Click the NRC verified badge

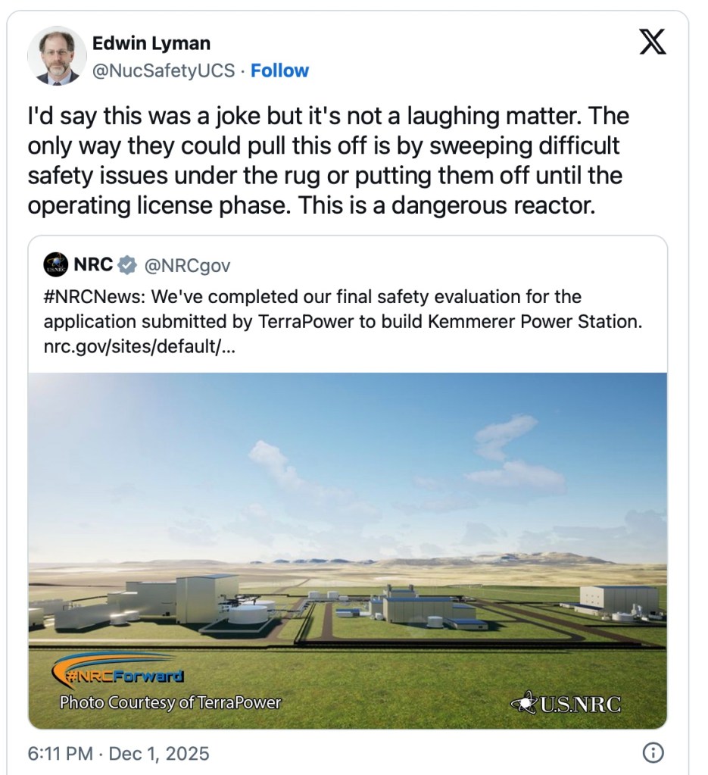coord(127,265)
